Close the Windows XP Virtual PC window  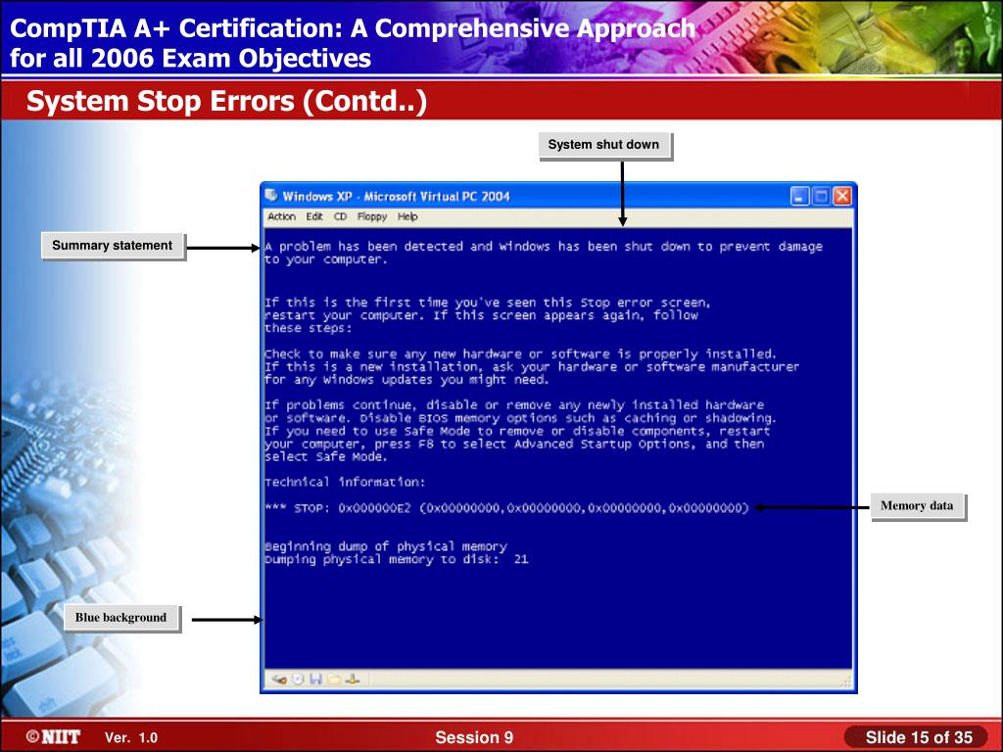tap(841, 196)
